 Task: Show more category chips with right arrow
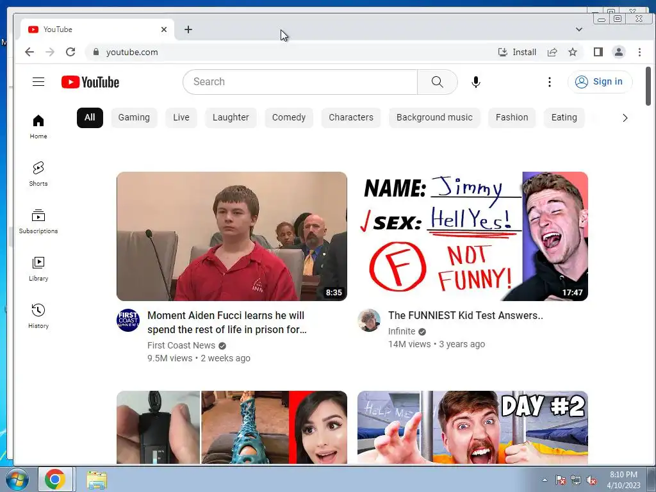(x=625, y=118)
